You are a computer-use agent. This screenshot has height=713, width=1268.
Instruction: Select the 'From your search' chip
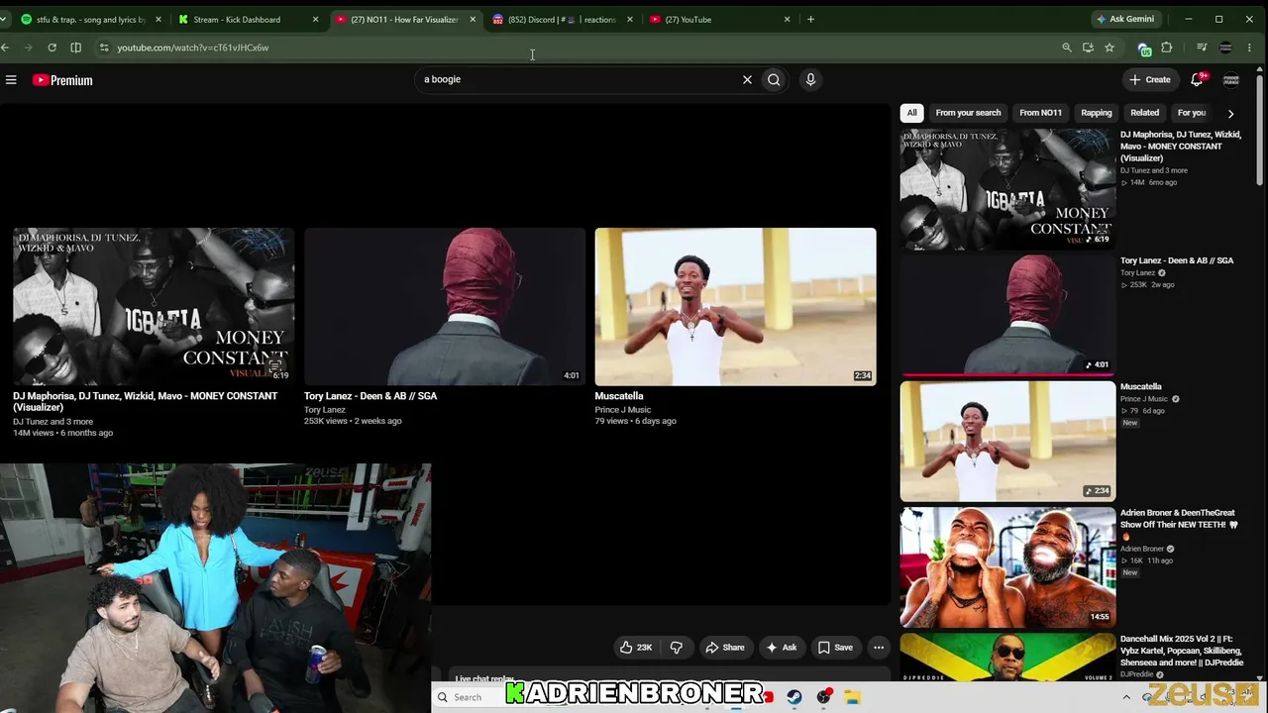[x=968, y=113]
